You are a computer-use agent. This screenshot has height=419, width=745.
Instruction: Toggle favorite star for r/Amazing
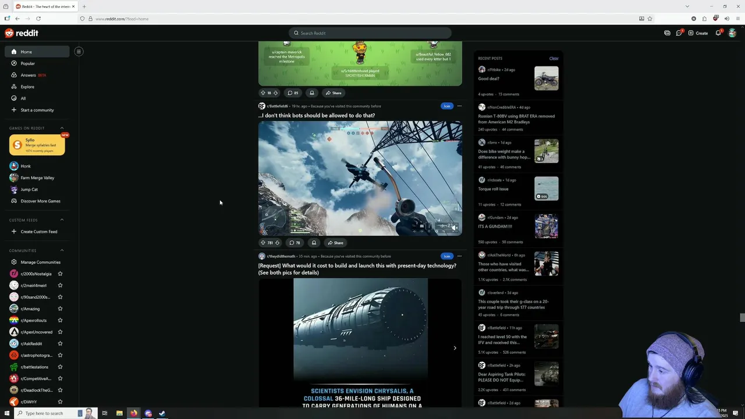pos(60,308)
